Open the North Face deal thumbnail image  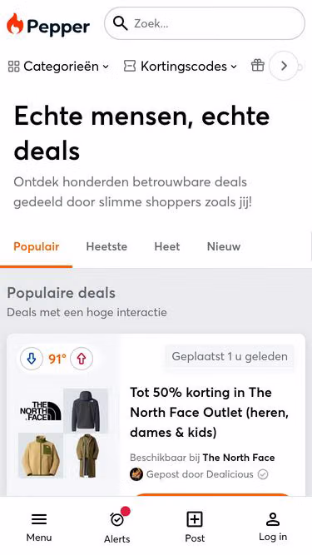tap(63, 433)
